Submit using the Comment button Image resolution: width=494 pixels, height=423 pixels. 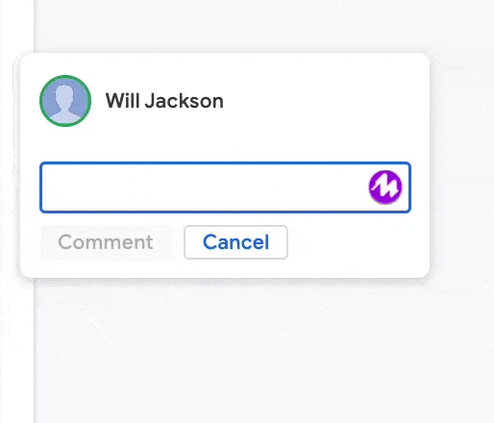pos(106,242)
